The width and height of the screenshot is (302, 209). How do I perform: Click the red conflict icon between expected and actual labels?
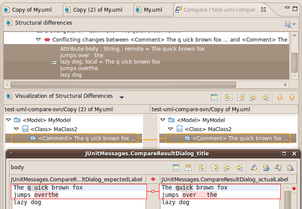(153, 179)
